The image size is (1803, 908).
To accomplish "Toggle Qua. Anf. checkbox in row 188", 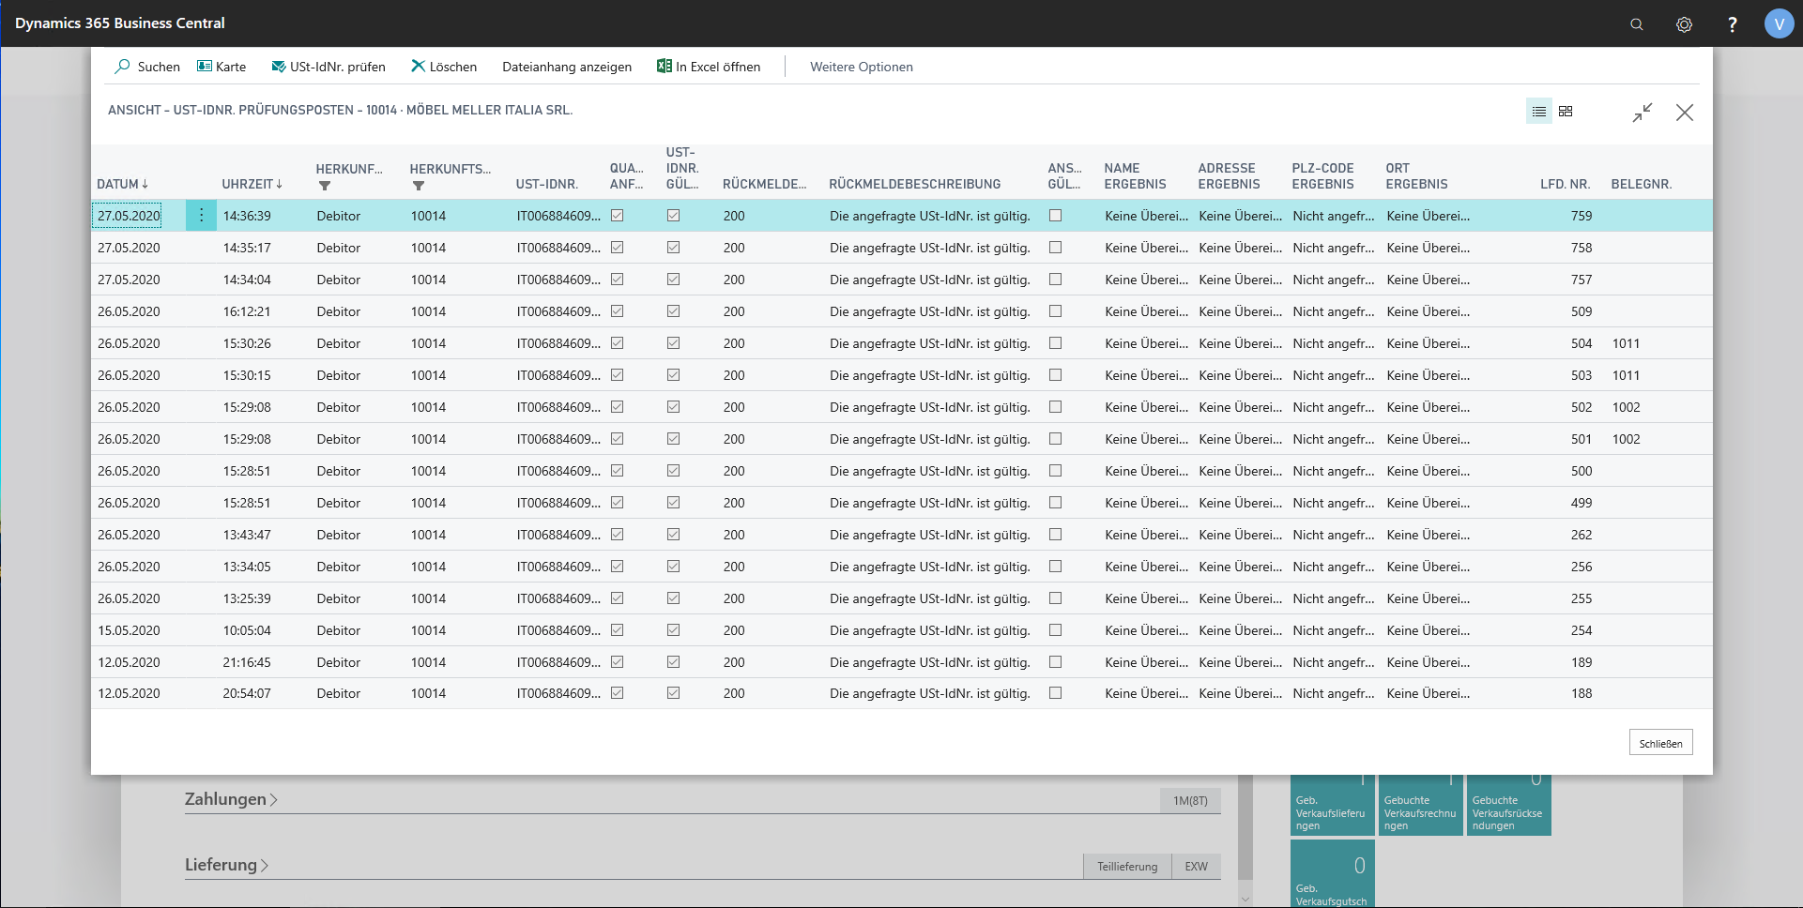I will [618, 693].
